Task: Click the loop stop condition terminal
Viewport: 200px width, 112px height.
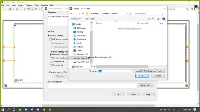Action: (x=187, y=86)
